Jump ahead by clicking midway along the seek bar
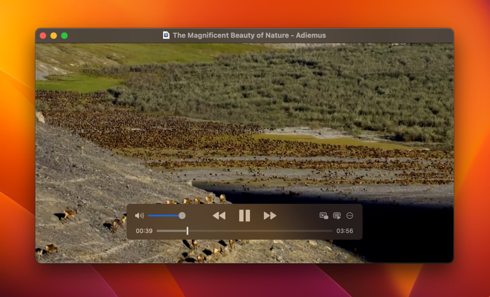 (x=245, y=231)
